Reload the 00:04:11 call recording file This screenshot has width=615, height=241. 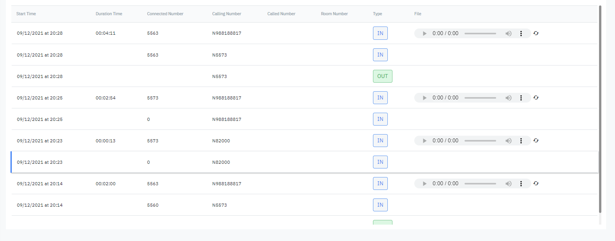[x=536, y=33]
